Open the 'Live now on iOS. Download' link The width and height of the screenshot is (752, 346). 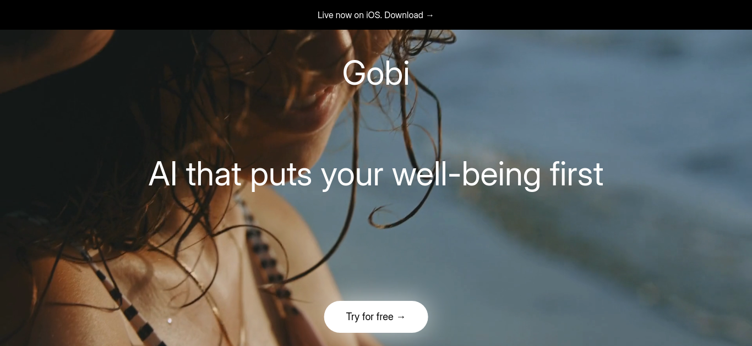click(x=376, y=15)
